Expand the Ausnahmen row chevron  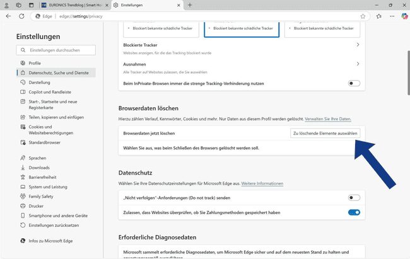(358, 64)
